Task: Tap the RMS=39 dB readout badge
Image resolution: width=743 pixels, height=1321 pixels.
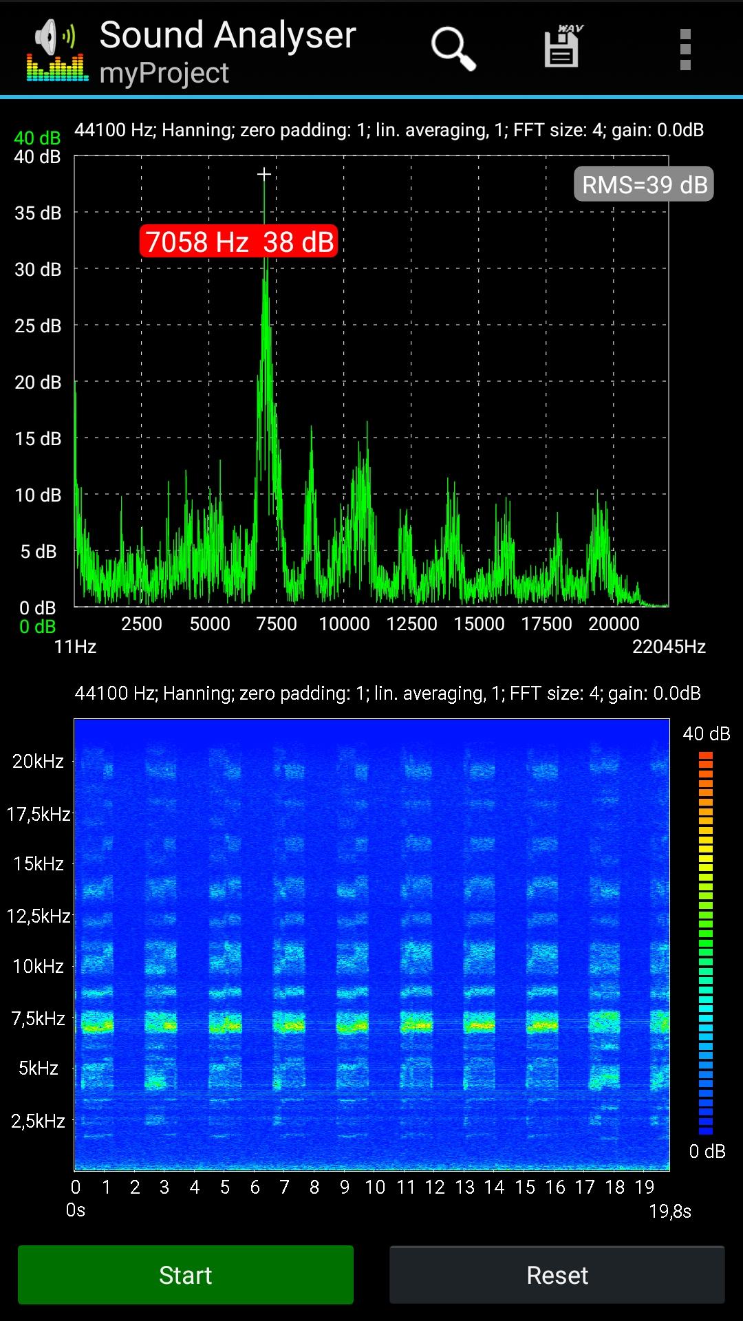Action: point(644,184)
